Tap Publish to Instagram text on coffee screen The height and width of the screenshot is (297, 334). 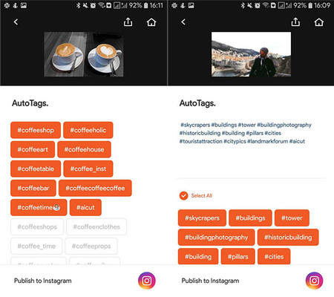click(43, 281)
